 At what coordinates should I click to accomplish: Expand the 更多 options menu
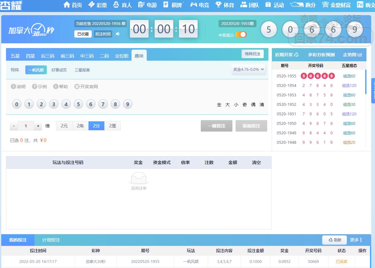356,240
